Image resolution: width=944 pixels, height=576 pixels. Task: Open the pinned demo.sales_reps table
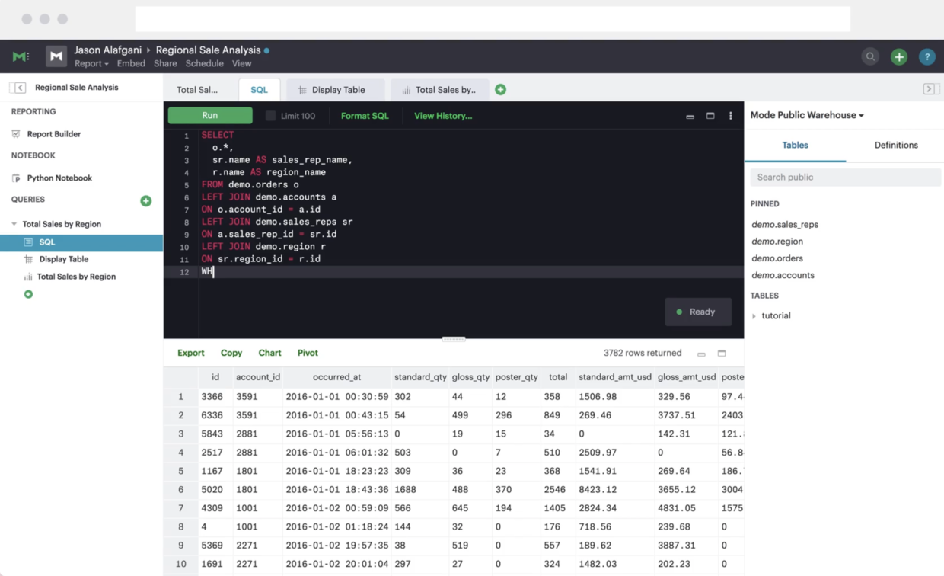click(x=785, y=225)
